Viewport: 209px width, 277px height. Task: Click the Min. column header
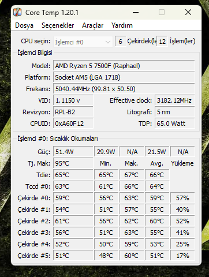coord(106,163)
